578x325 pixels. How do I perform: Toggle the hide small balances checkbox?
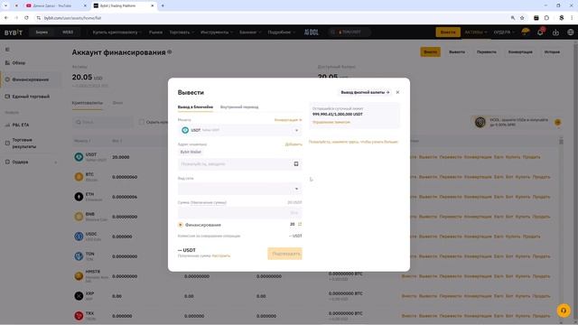pyautogui.click(x=142, y=122)
